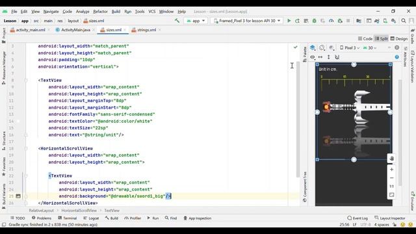Open the File menu
Viewport: 416px width, 234px height.
click(14, 12)
